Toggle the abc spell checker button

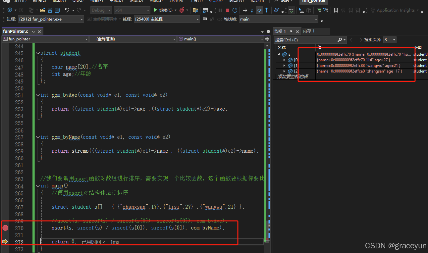[x=292, y=10]
